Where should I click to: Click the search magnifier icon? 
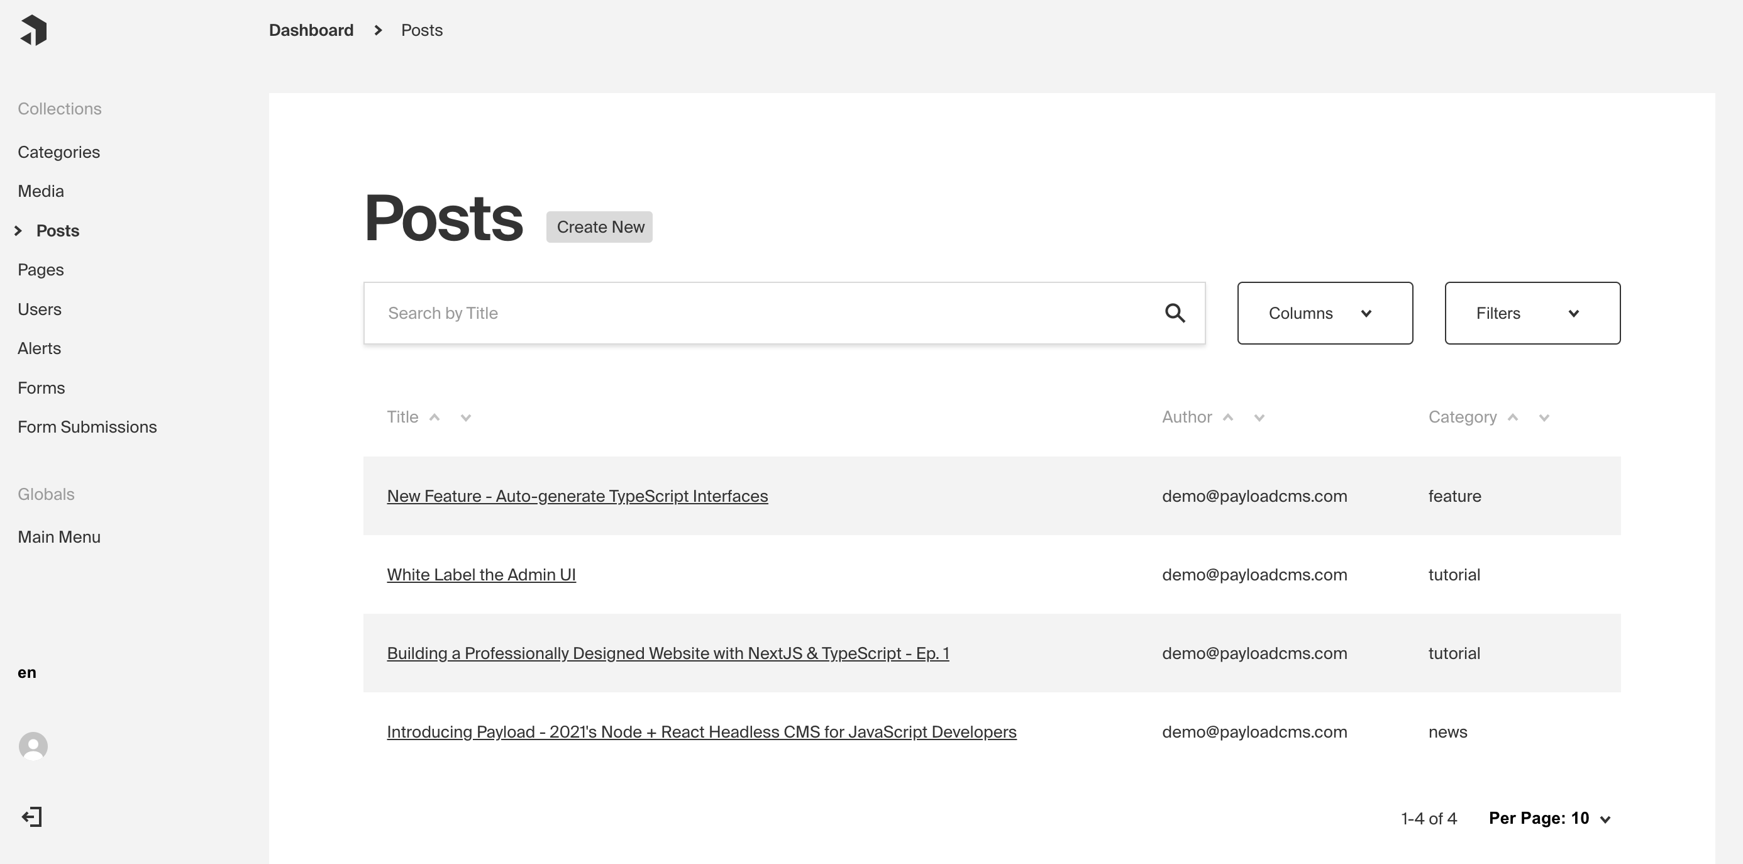pyautogui.click(x=1175, y=313)
